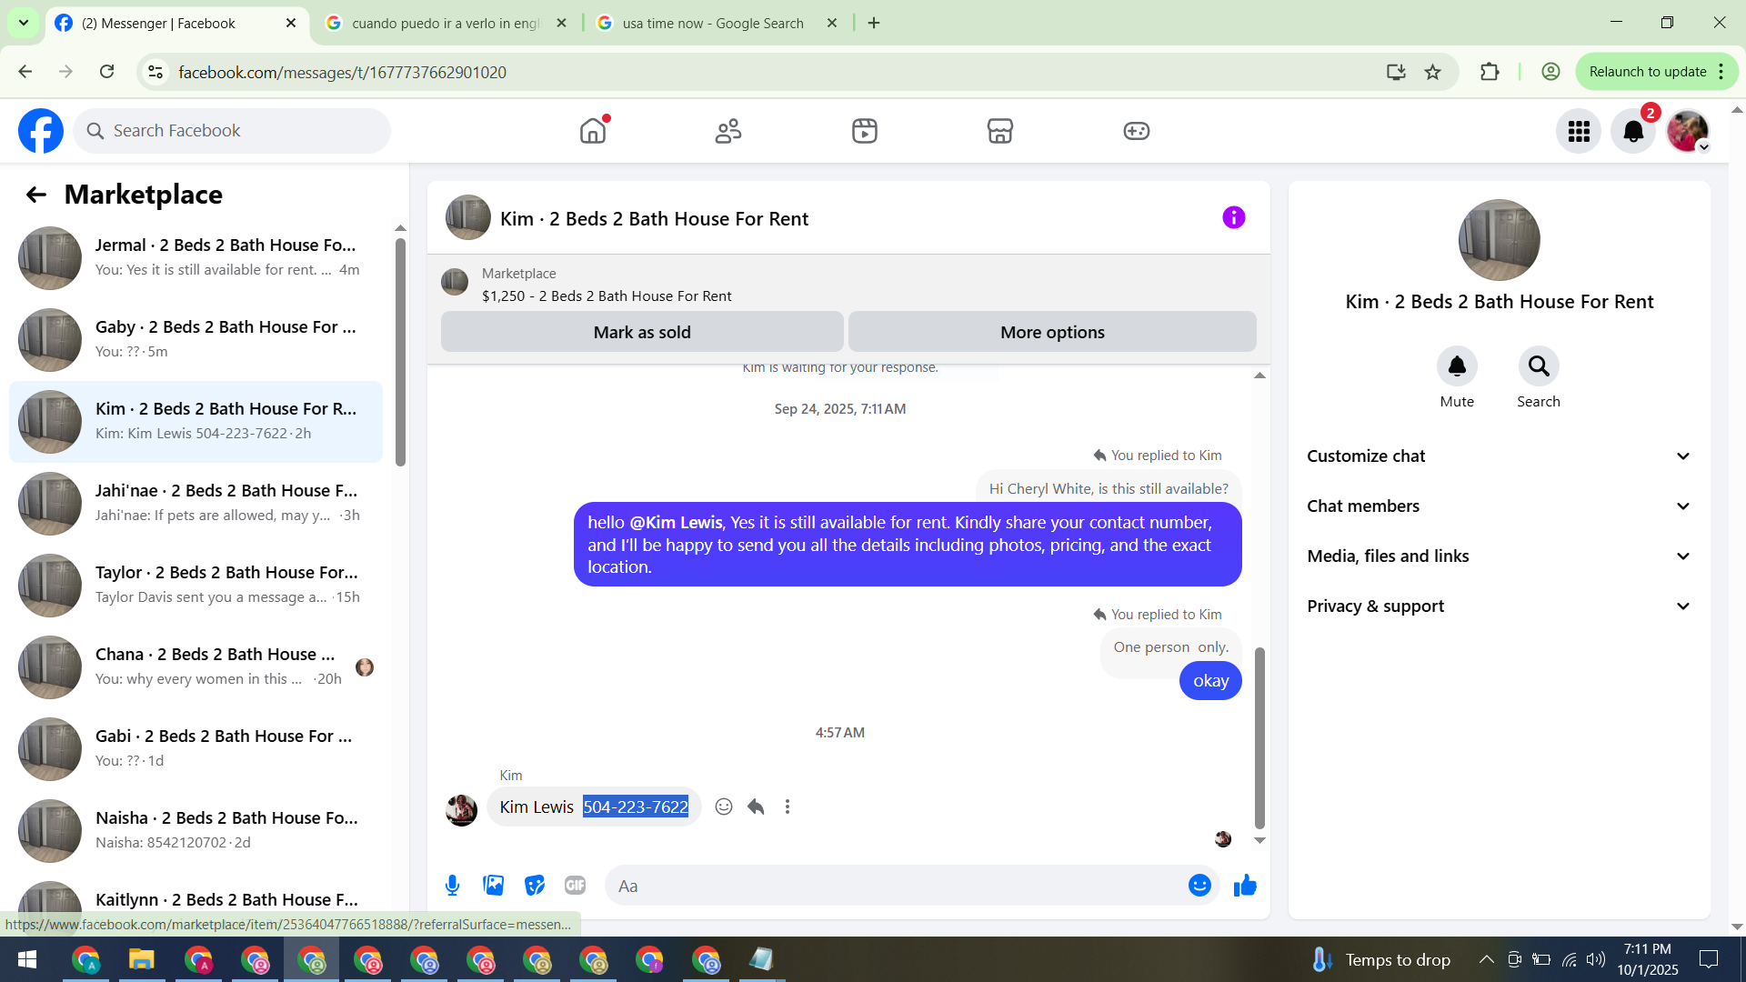Viewport: 1746px width, 982px height.
Task: Attach a photo or file
Action: 494,886
